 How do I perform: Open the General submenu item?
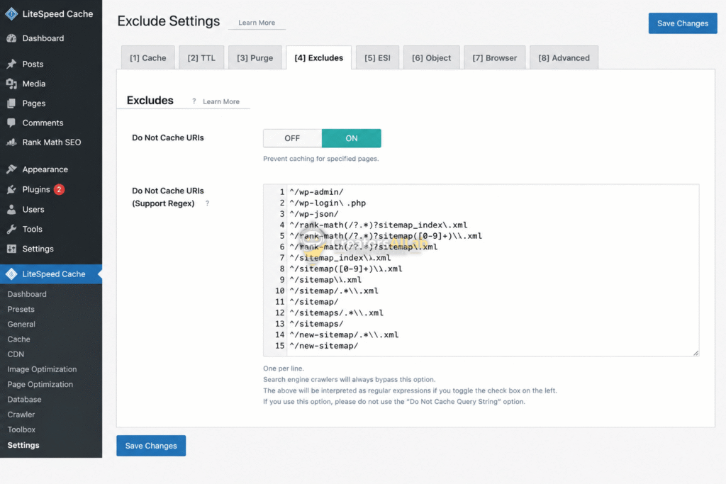point(21,325)
